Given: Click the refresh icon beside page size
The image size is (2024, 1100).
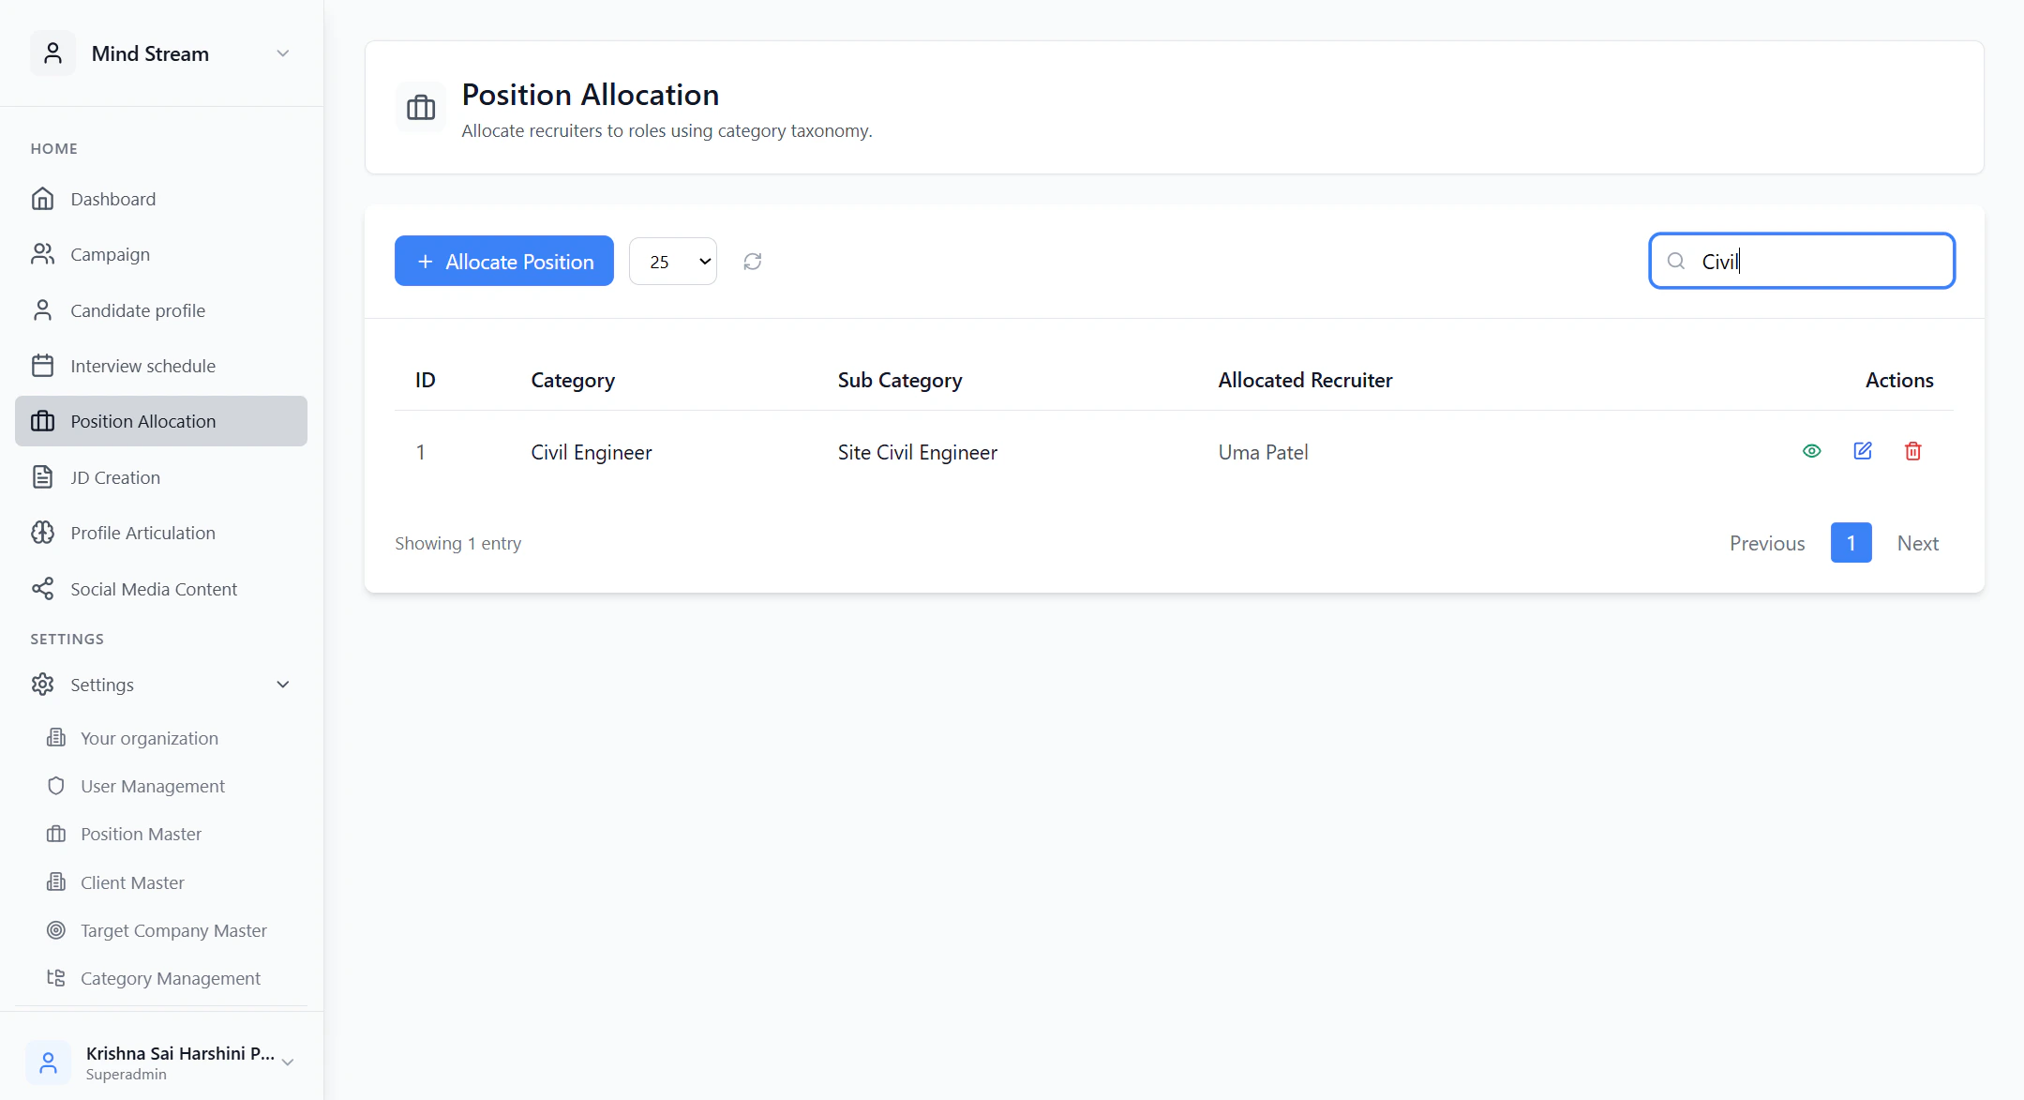Looking at the screenshot, I should [752, 262].
